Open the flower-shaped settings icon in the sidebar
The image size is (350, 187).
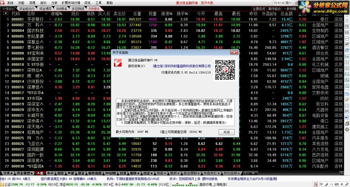(x=347, y=129)
